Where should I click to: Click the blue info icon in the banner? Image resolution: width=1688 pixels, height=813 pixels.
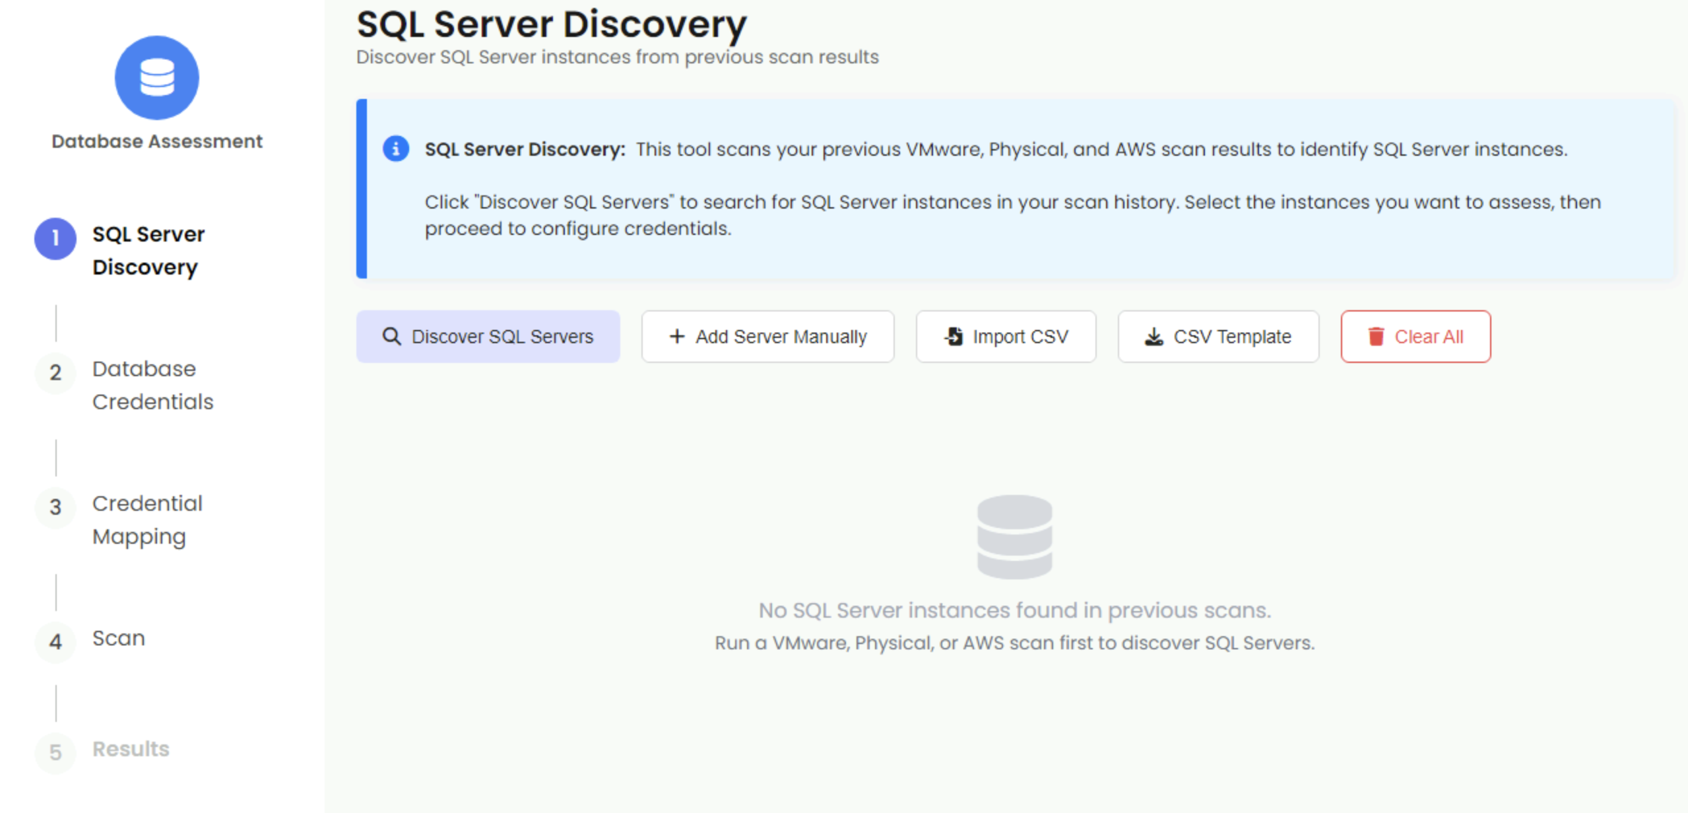396,148
